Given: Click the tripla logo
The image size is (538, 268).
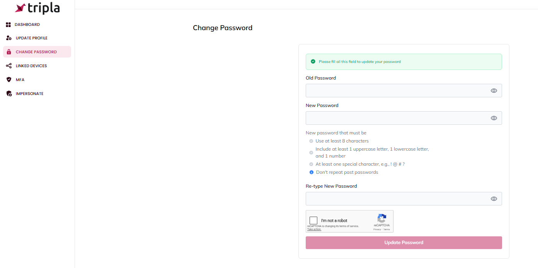Looking at the screenshot, I should 37,8.
